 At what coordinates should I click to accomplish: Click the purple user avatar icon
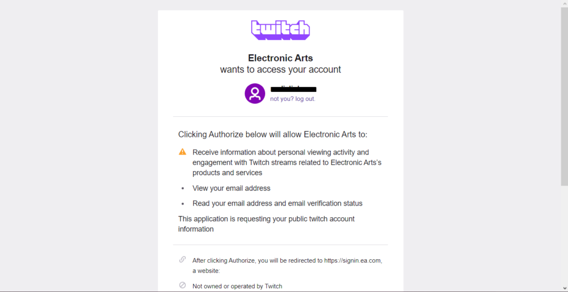pyautogui.click(x=255, y=93)
